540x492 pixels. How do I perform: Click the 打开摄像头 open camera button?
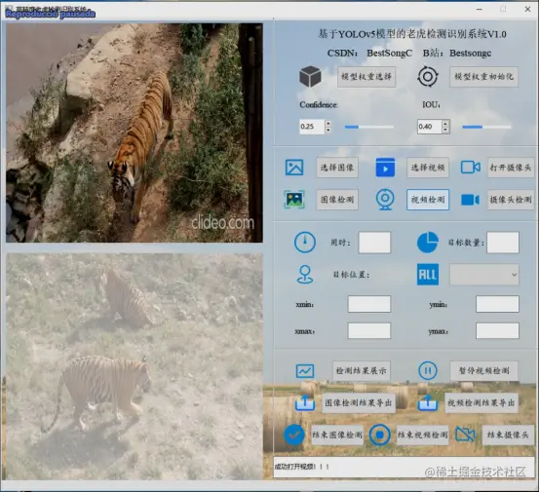point(511,168)
